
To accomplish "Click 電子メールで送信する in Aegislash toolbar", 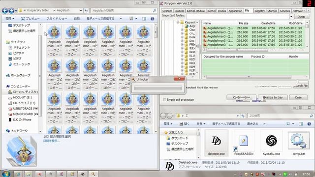I will pos(100,19).
